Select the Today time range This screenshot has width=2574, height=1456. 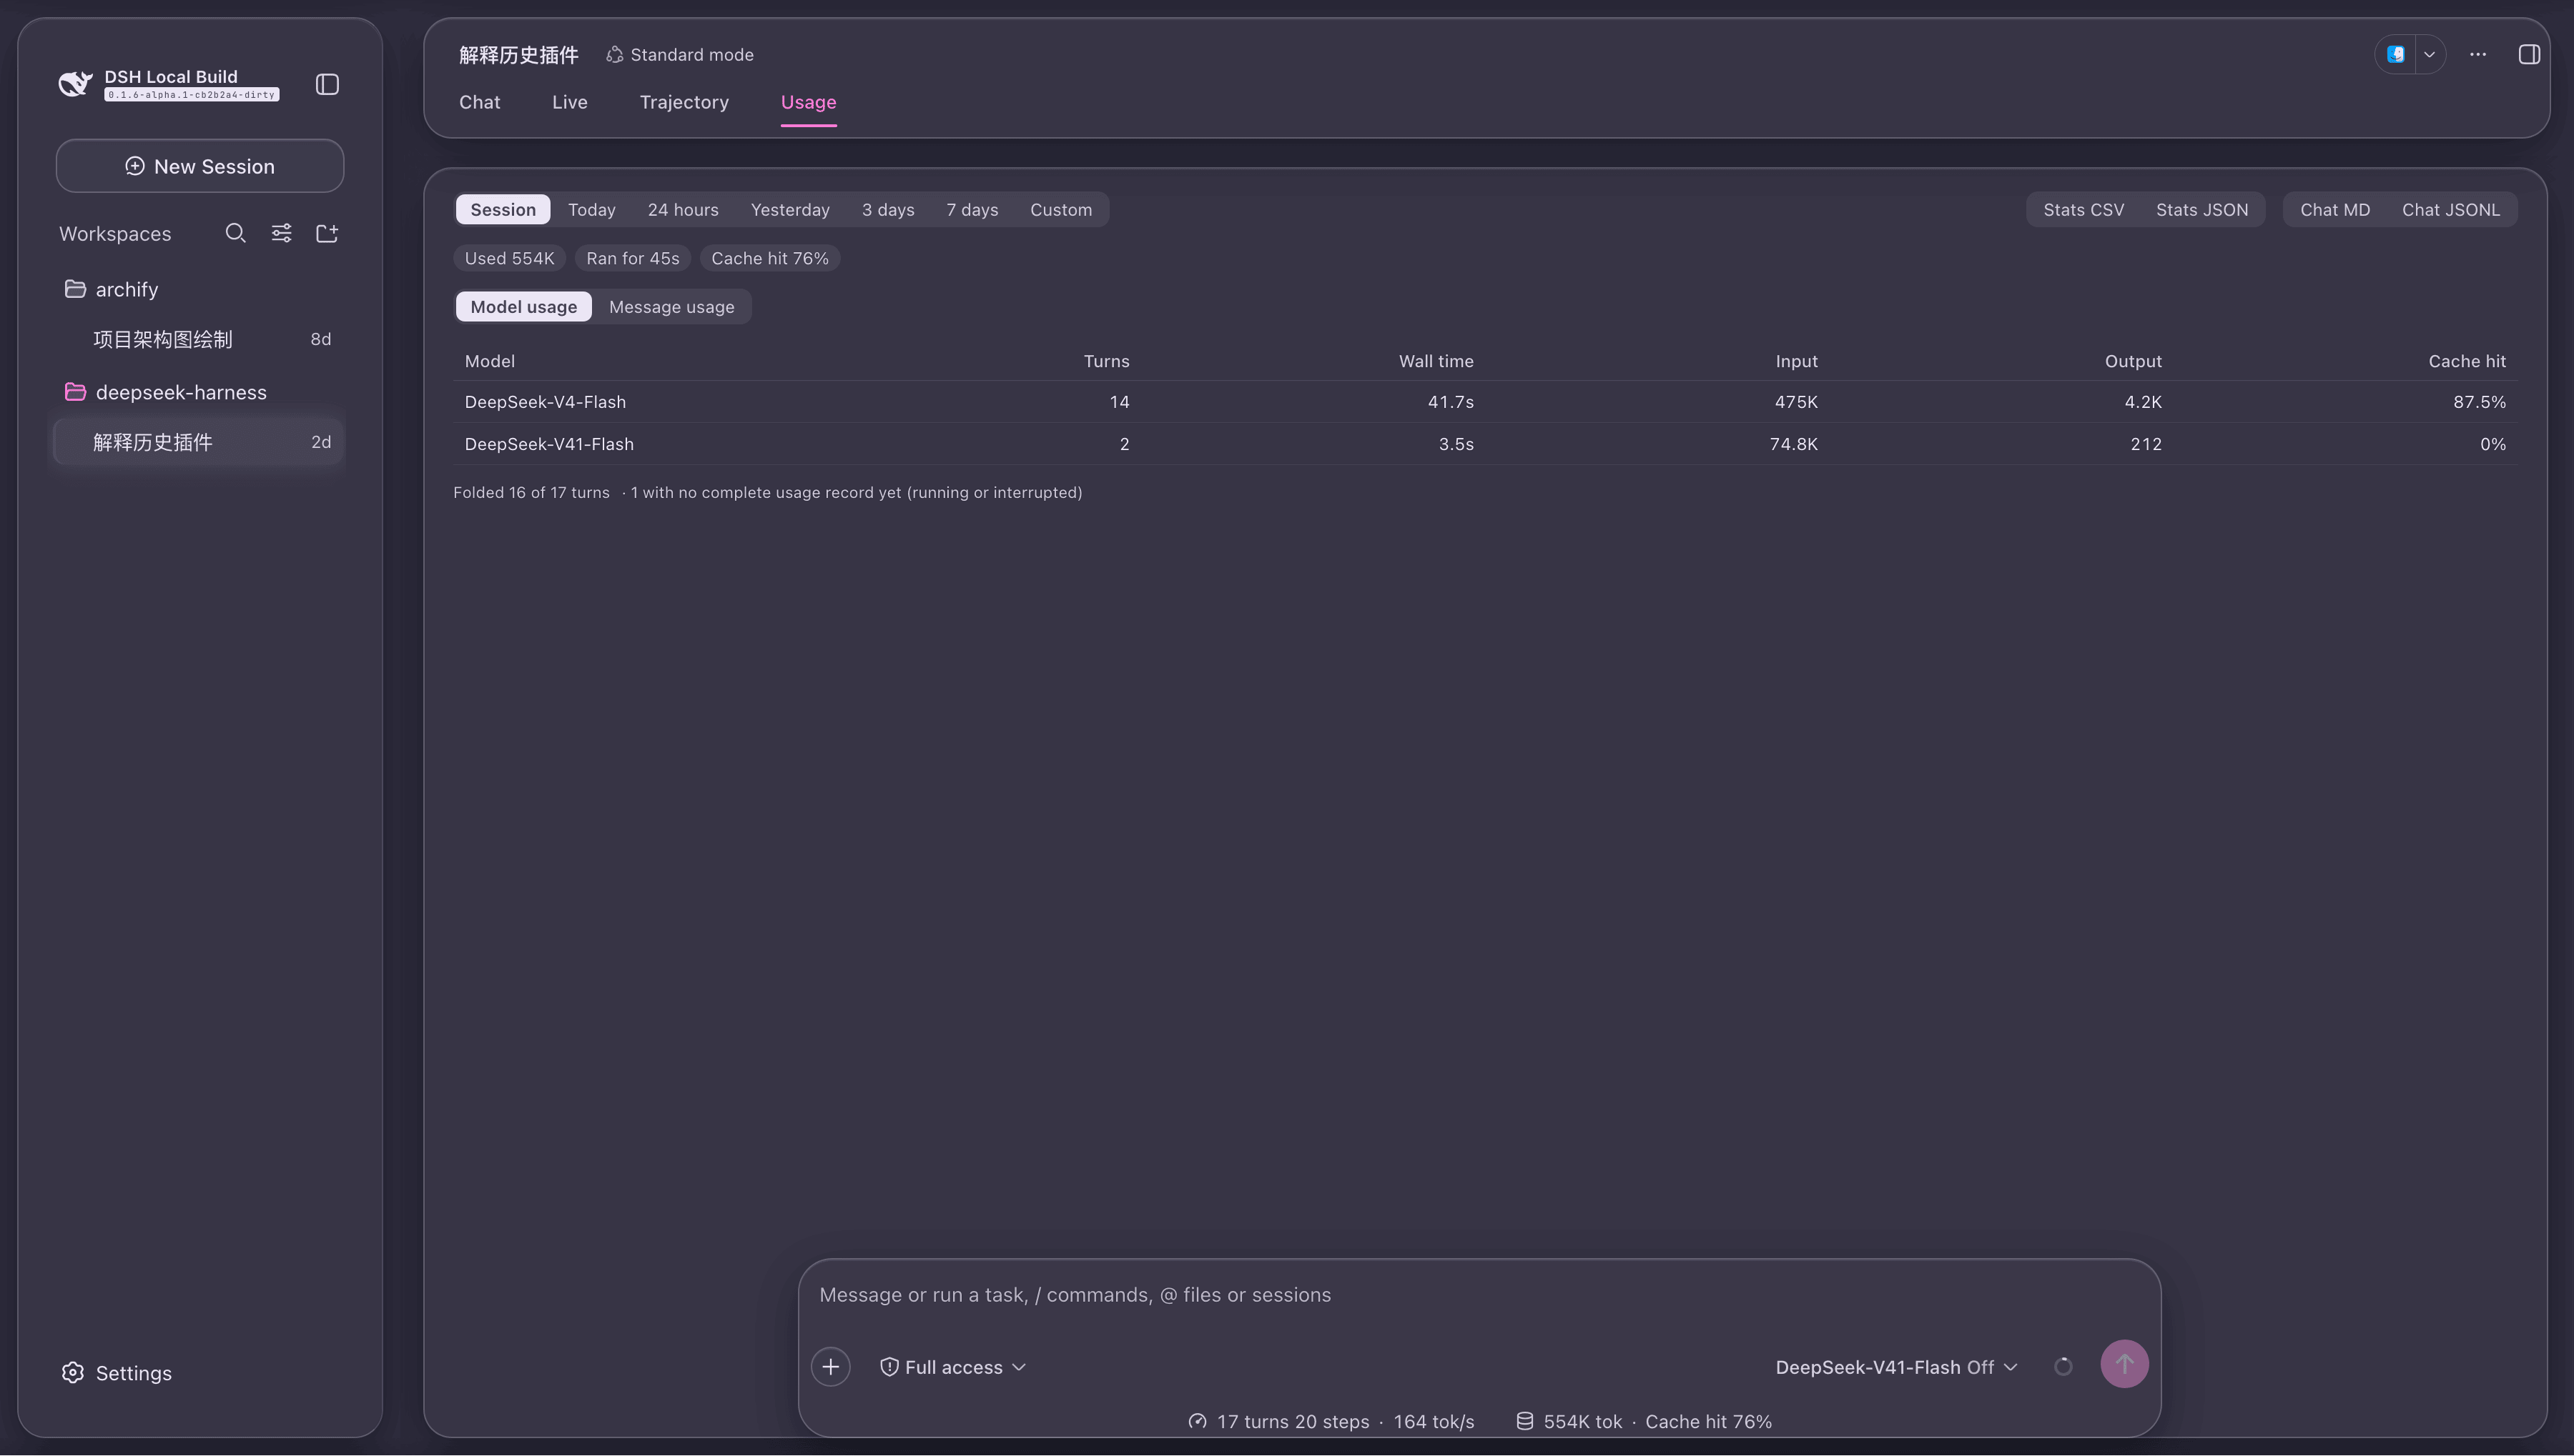tap(591, 209)
